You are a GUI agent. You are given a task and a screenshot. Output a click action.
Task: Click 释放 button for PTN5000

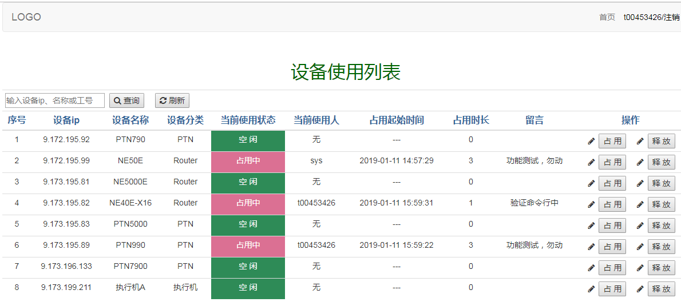pyautogui.click(x=662, y=226)
